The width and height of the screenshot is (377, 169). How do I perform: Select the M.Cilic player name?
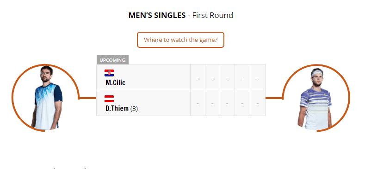(x=115, y=83)
